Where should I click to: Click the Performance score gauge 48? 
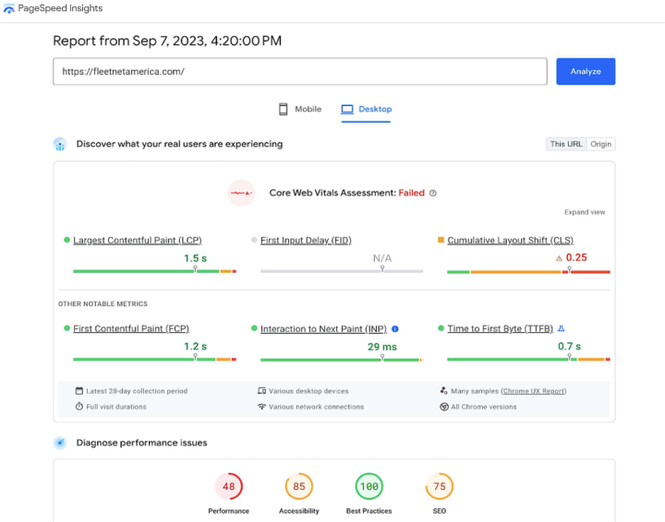pyautogui.click(x=228, y=486)
